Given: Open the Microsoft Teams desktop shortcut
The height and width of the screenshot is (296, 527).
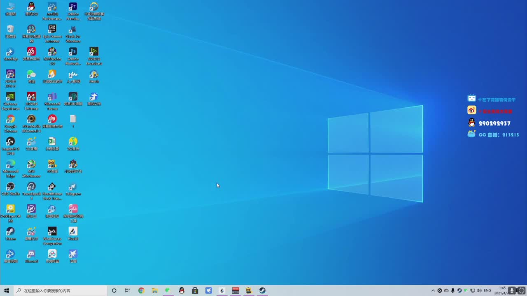Looking at the screenshot, I should pos(52,101).
